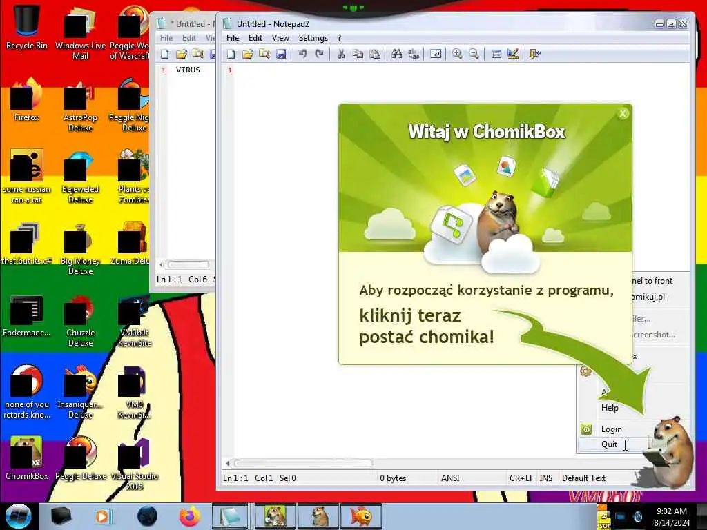The width and height of the screenshot is (707, 530).
Task: Zoom out with the magnifier minus icon
Action: (x=474, y=54)
